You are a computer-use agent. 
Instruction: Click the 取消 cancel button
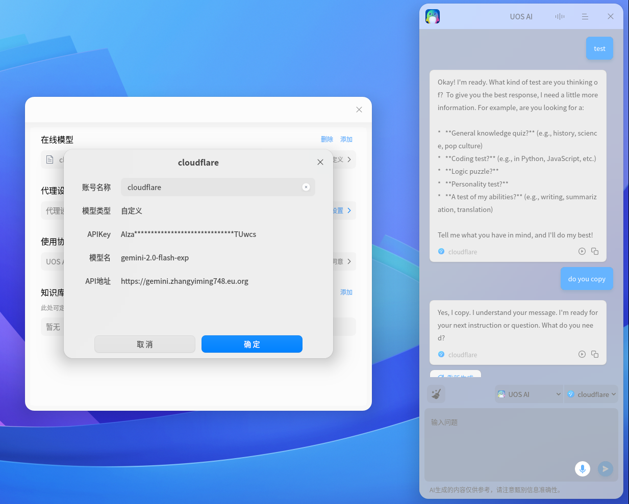pyautogui.click(x=145, y=344)
